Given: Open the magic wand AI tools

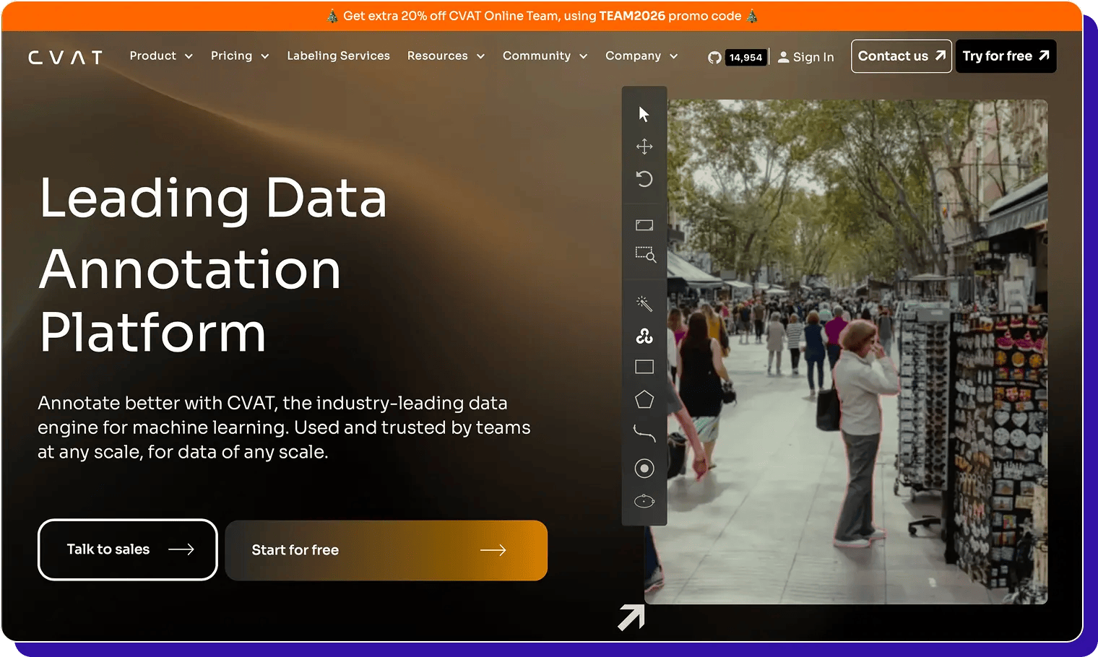Looking at the screenshot, I should click(x=644, y=304).
